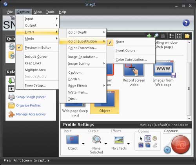Screen dimensions: 196x165
Task: Enable Include Cursor in Capture menu
Action: coord(37,57)
